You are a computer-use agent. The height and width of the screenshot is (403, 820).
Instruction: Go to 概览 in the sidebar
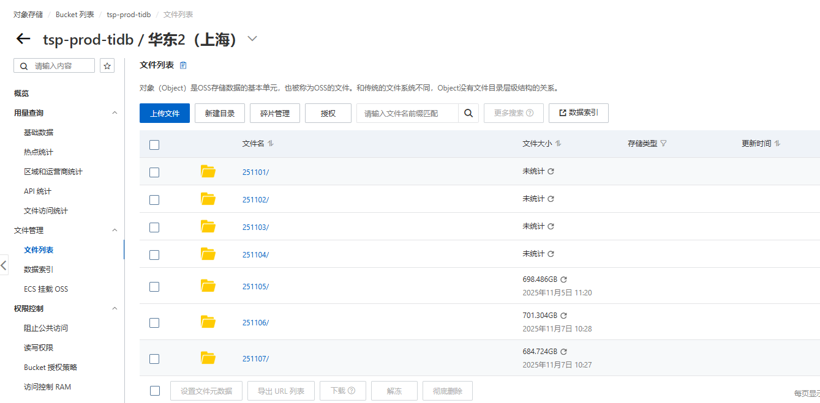(x=21, y=94)
